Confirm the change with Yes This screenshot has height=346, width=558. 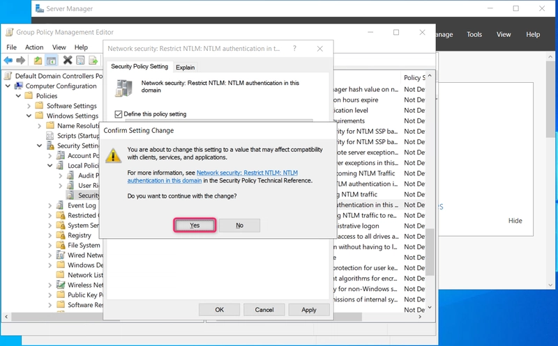(x=195, y=226)
